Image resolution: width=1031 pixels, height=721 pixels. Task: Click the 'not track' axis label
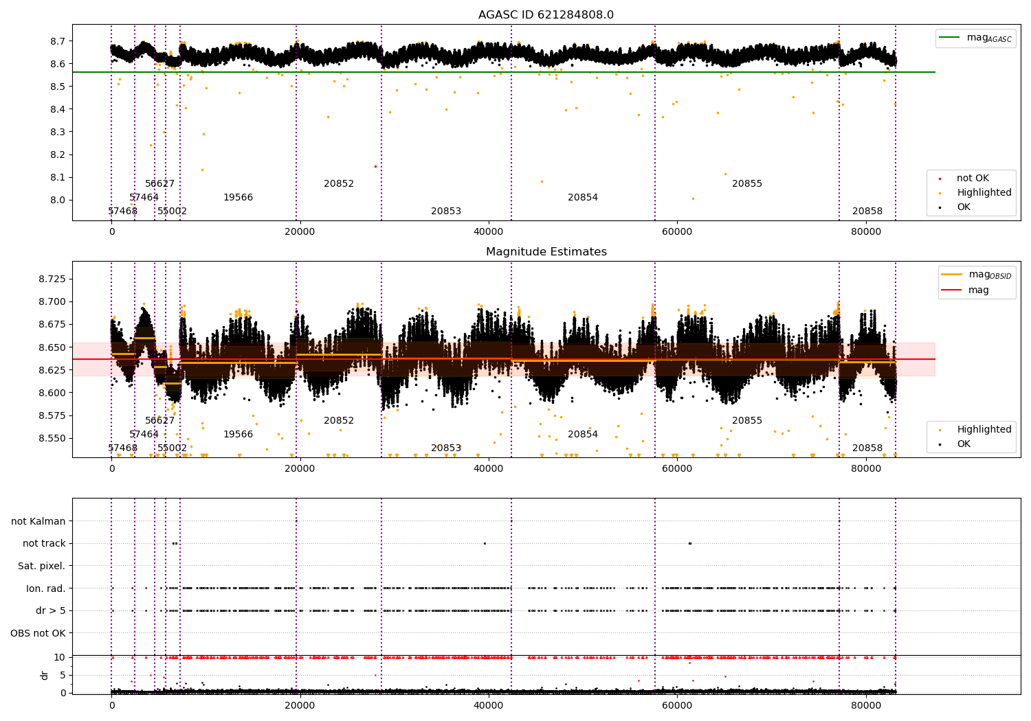(44, 544)
